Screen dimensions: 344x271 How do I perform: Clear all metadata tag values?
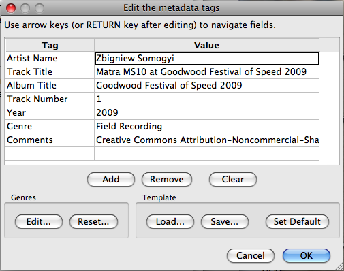tap(233, 179)
